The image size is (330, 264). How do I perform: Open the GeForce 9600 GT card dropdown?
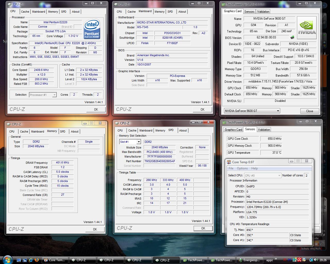point(252,111)
